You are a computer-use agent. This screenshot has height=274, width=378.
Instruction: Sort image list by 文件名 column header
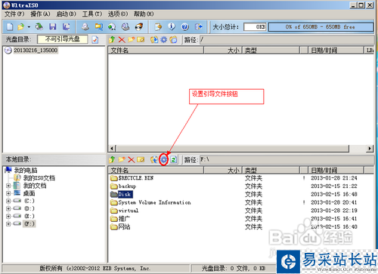click(156, 51)
